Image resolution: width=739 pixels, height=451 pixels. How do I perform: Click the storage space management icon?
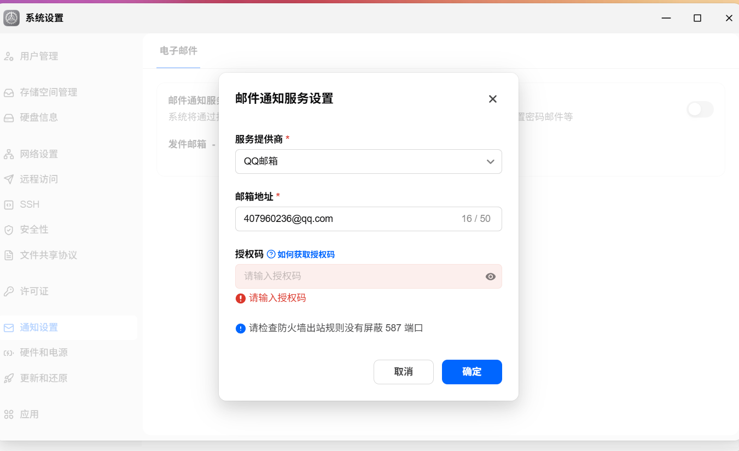[9, 92]
